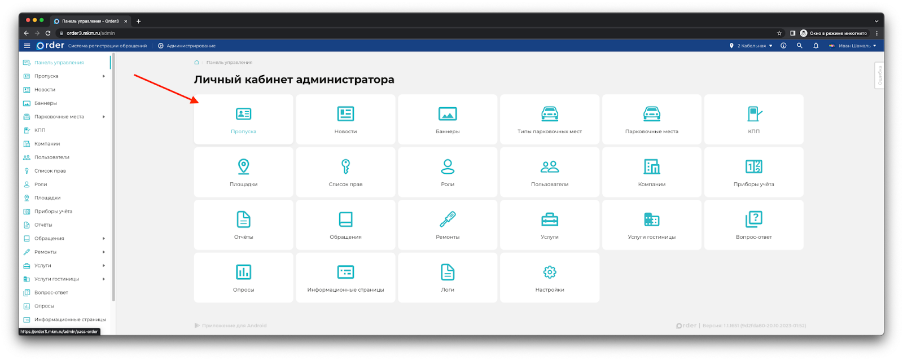Viewport: 903px width, 360px height.
Task: Click the Настройки gear icon
Action: click(550, 272)
